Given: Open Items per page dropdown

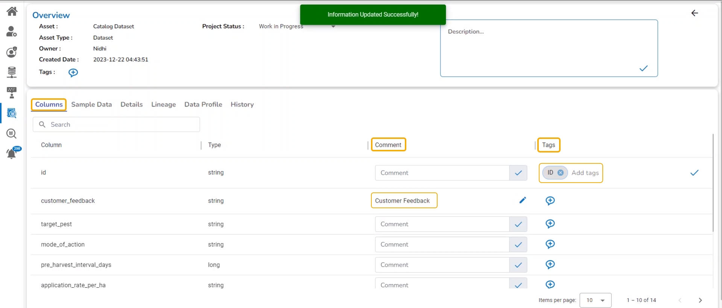Looking at the screenshot, I should [x=595, y=300].
